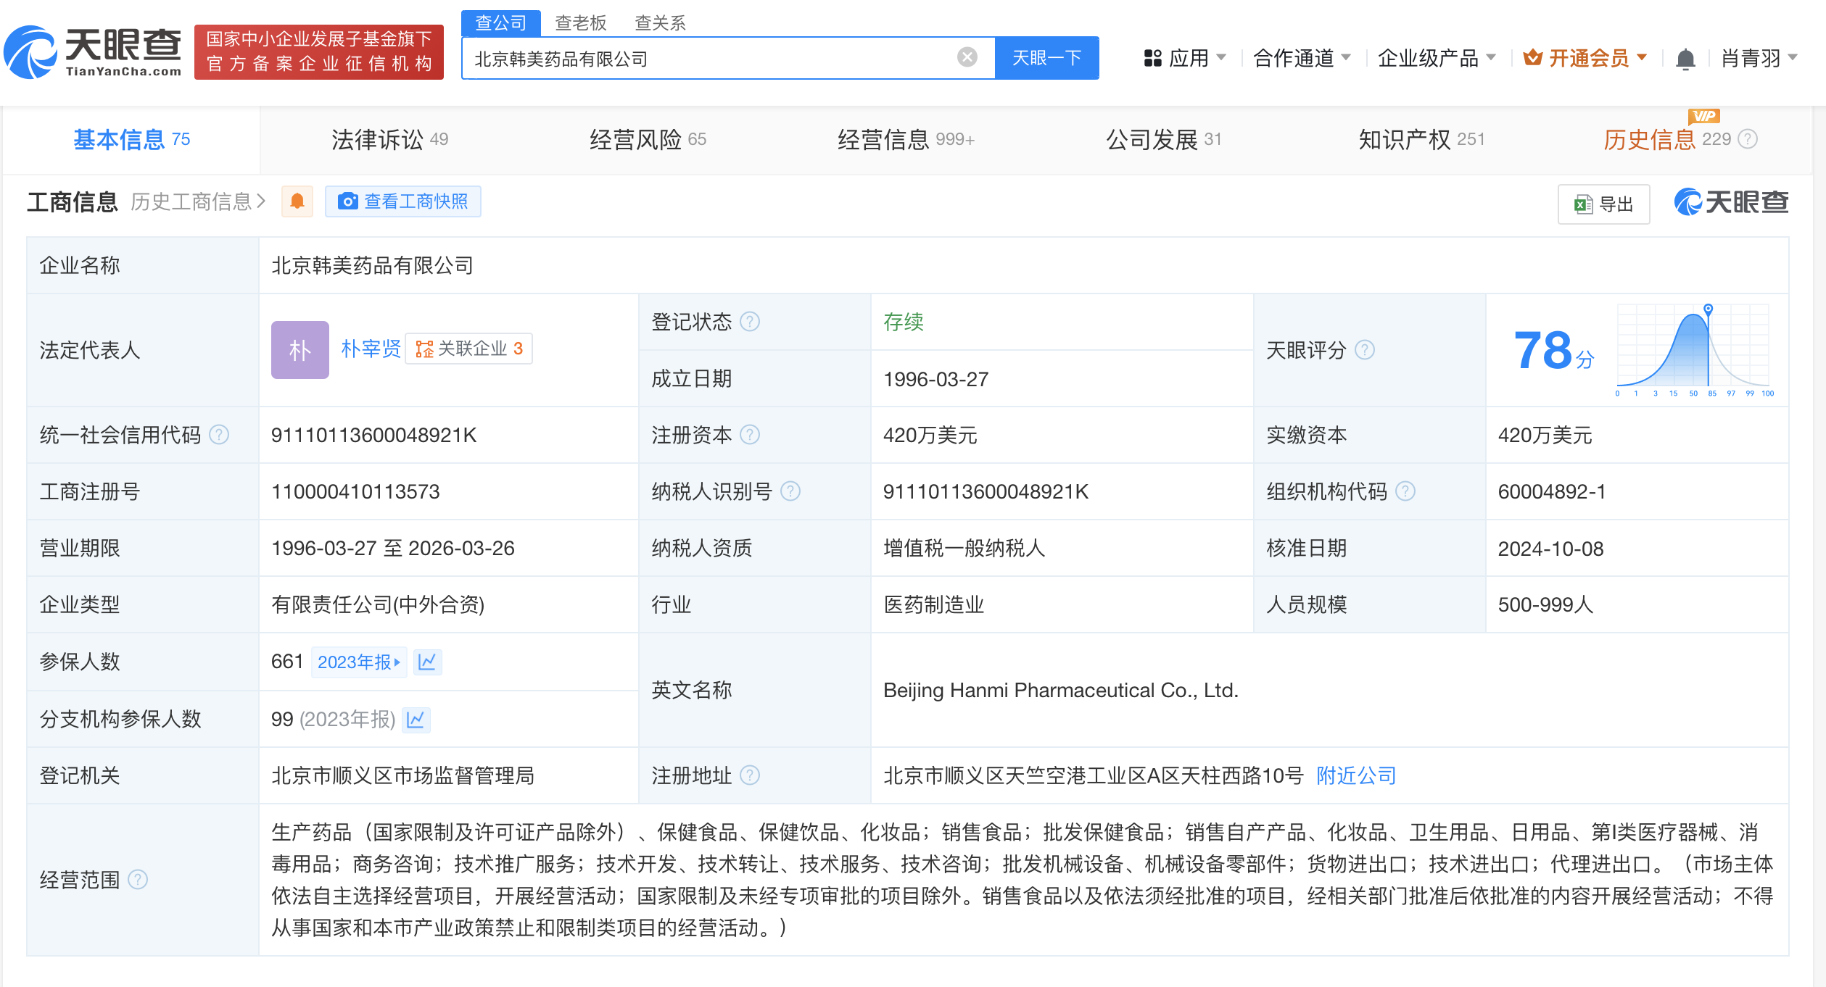Click the 78分 score value

point(1554,351)
